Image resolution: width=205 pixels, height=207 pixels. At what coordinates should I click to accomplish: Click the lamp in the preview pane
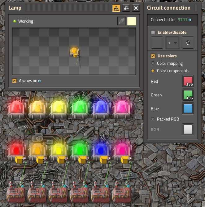click(x=74, y=52)
